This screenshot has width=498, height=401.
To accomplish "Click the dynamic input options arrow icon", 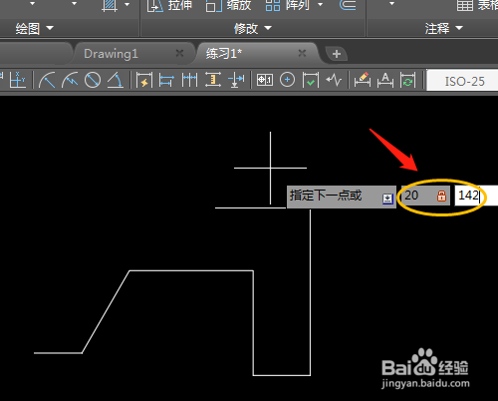I will pyautogui.click(x=387, y=199).
